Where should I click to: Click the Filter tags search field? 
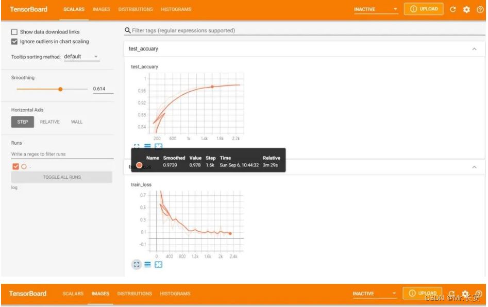point(304,30)
